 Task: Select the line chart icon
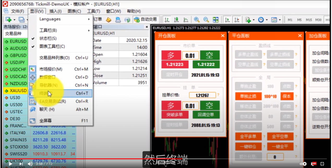click(x=186, y=20)
